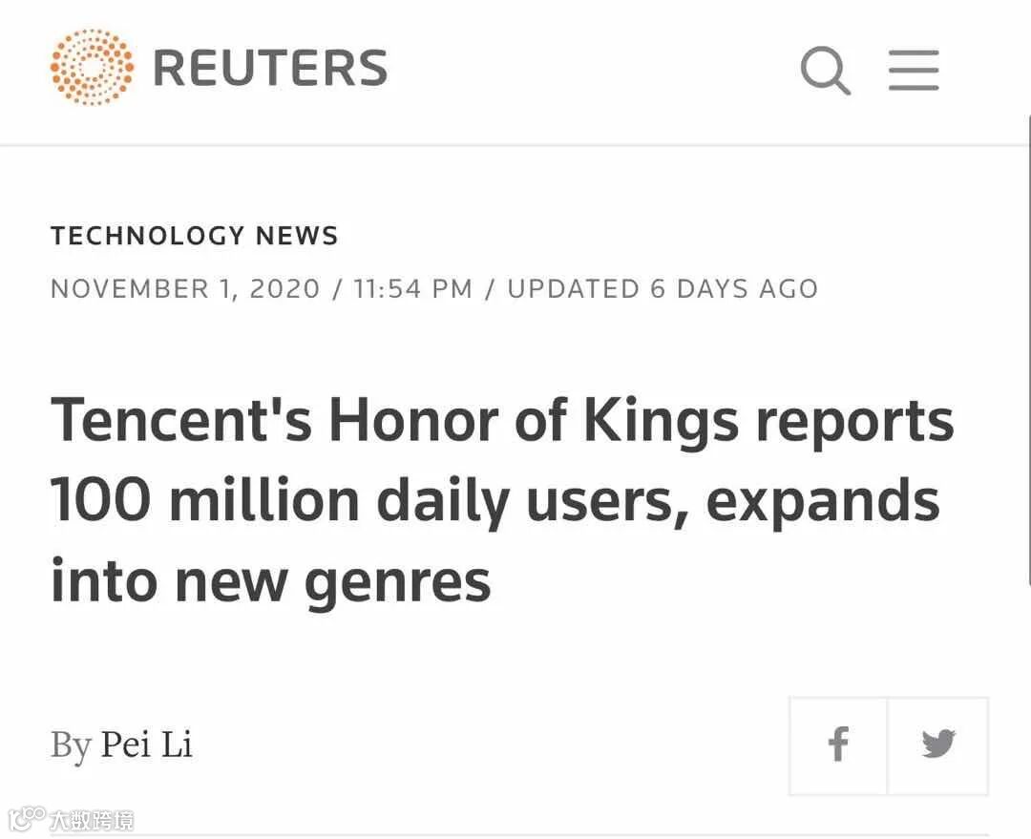Open the hamburger menu icon

(x=914, y=71)
